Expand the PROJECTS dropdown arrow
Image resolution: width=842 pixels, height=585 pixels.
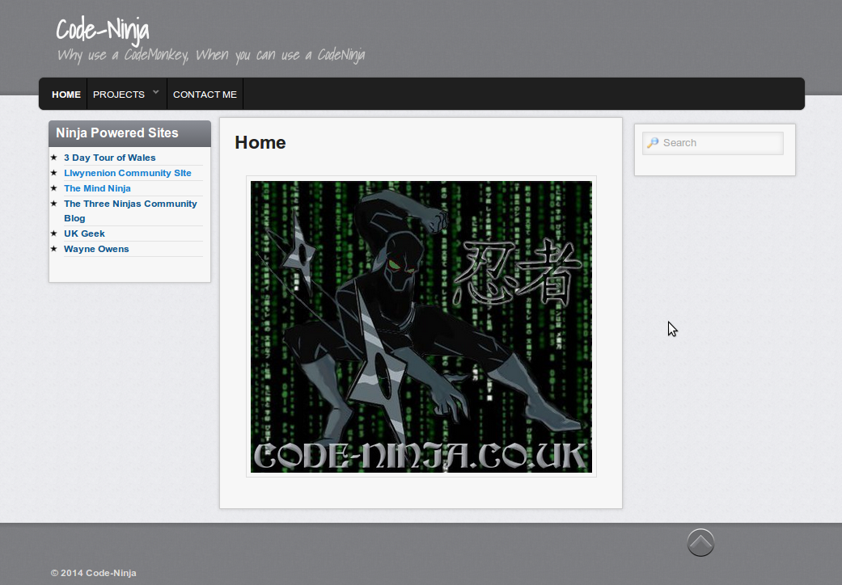pyautogui.click(x=156, y=92)
